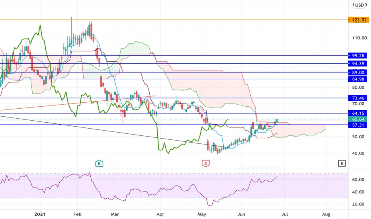The width and height of the screenshot is (371, 219).
Task: Click the RSI 40.00 axis value
Action: pyautogui.click(x=358, y=192)
